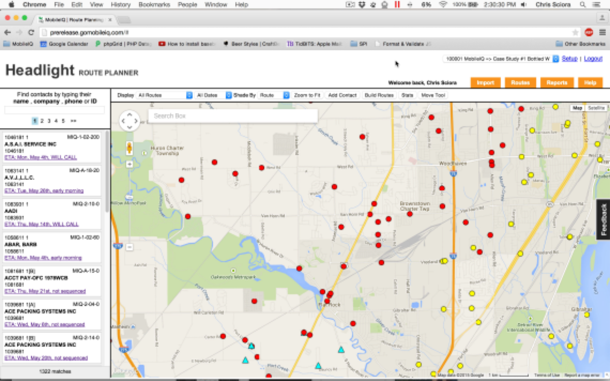Activate the Move Tool toggle
610x381 pixels.
(433, 95)
